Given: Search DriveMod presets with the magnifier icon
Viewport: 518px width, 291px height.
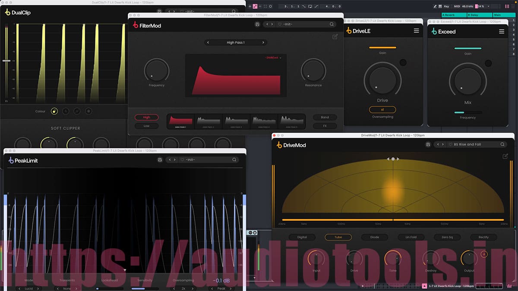Looking at the screenshot, I should click(x=502, y=144).
